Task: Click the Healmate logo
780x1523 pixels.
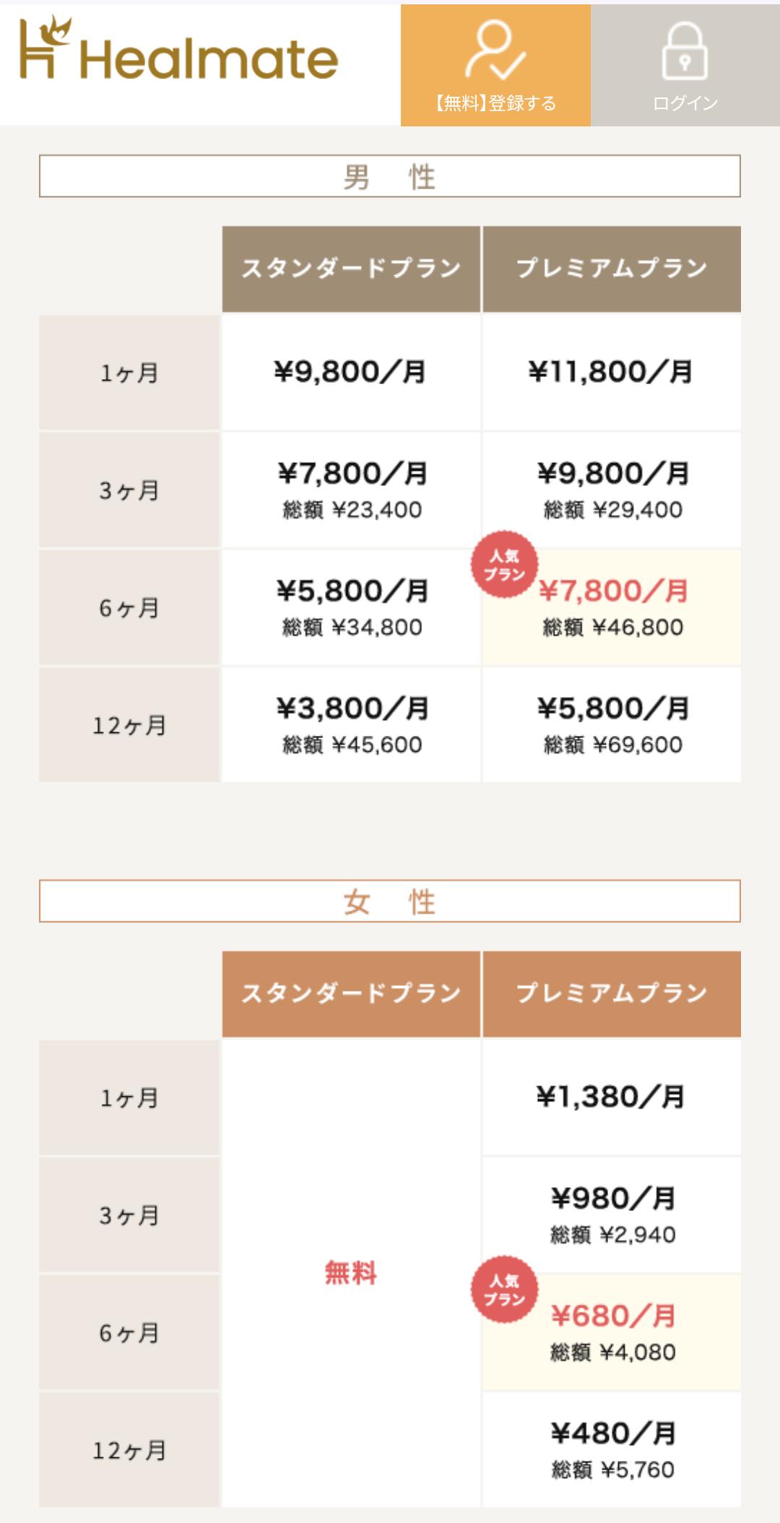Action: (x=178, y=51)
